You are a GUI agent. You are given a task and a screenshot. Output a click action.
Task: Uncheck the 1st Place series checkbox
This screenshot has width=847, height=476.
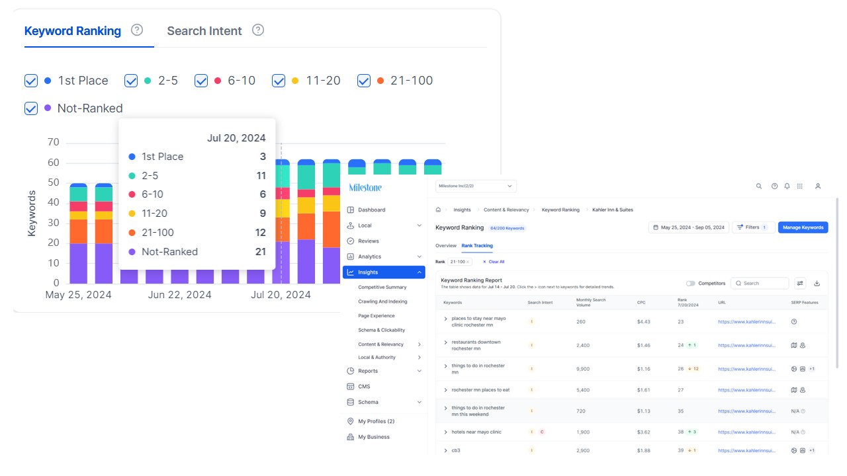[x=31, y=81]
